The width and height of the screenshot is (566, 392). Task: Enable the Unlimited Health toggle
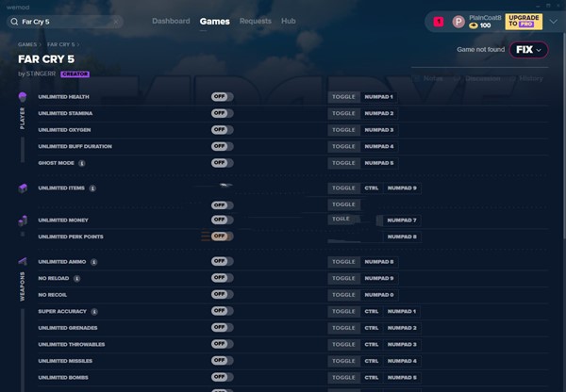click(222, 97)
